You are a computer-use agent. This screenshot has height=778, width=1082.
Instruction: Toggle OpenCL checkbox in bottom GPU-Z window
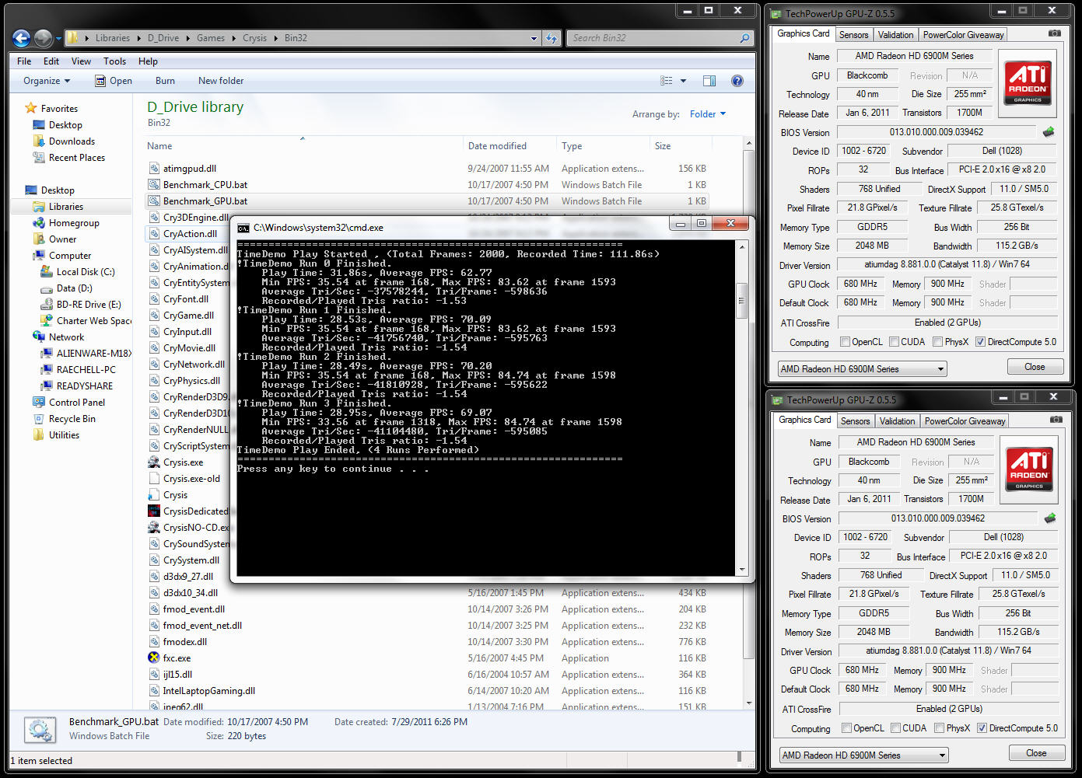click(x=846, y=728)
